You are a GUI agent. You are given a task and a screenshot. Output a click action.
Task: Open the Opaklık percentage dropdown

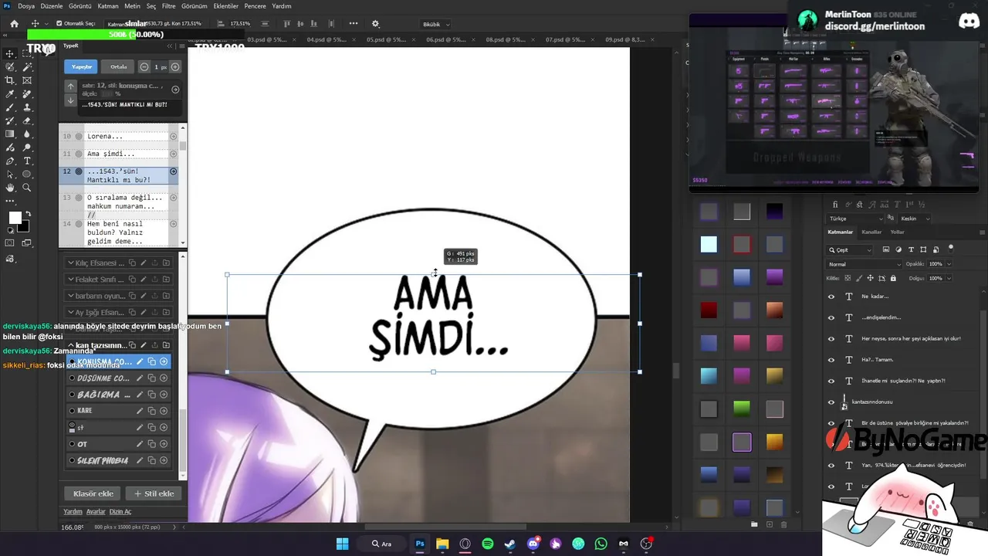point(949,264)
